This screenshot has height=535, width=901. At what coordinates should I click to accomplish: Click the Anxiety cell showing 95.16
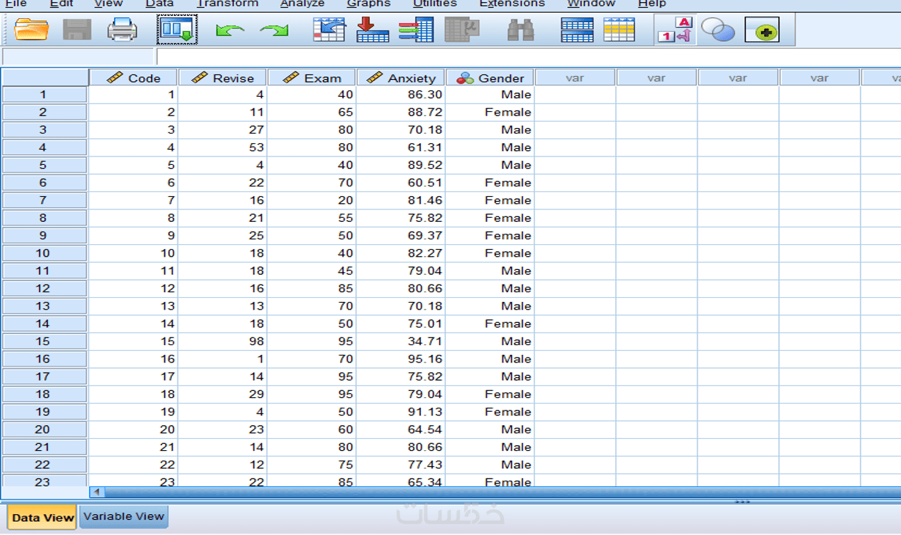click(x=401, y=359)
